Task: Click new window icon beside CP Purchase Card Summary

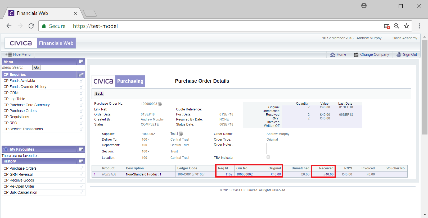Action: point(82,105)
